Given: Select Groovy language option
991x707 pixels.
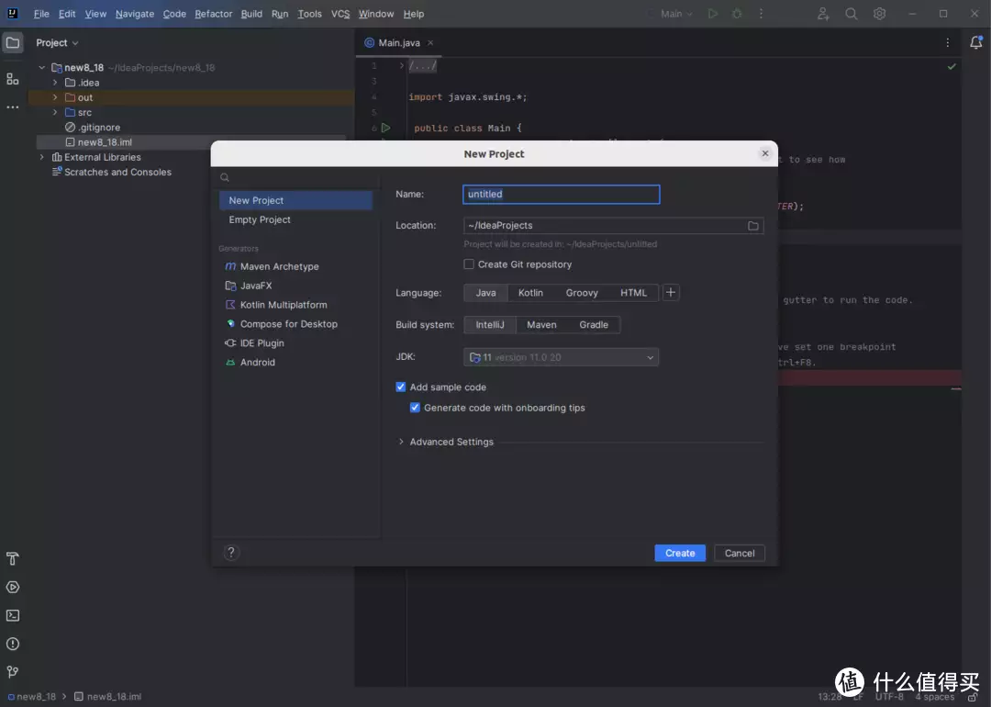Looking at the screenshot, I should click(582, 293).
